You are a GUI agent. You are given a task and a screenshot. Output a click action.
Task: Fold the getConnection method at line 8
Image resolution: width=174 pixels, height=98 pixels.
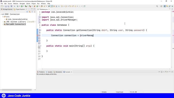point(41,30)
